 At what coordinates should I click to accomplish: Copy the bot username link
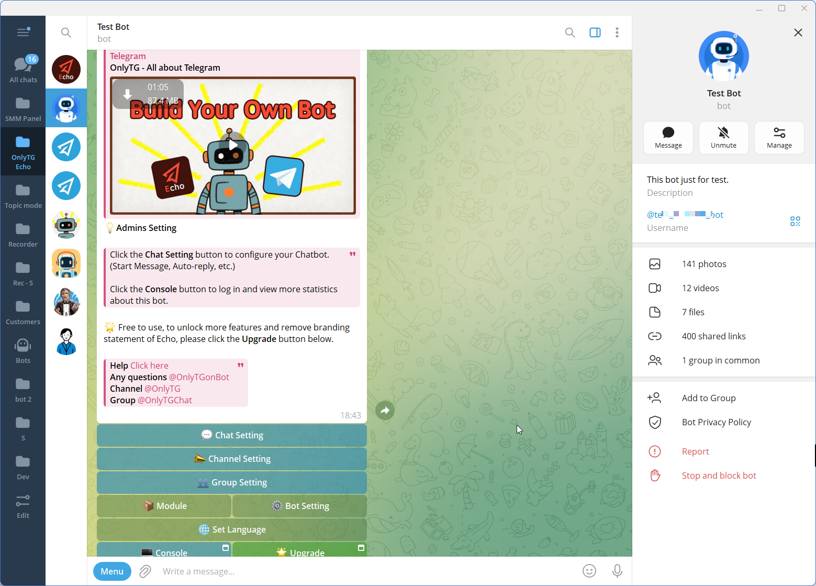685,215
